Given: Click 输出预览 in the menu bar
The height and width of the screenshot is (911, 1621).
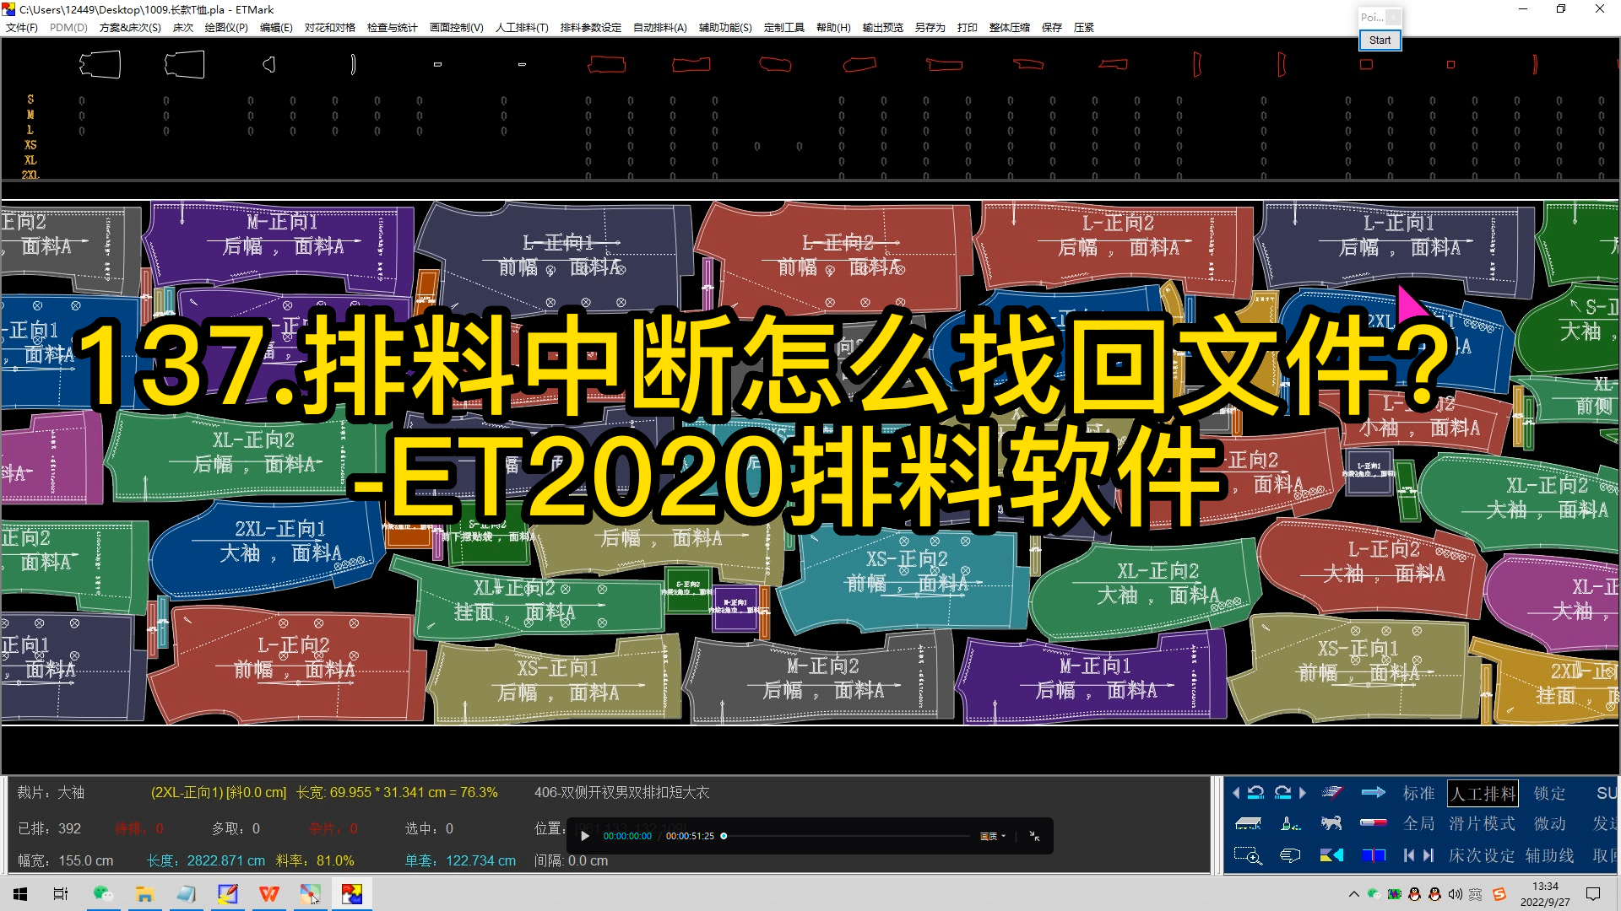Looking at the screenshot, I should click(883, 27).
